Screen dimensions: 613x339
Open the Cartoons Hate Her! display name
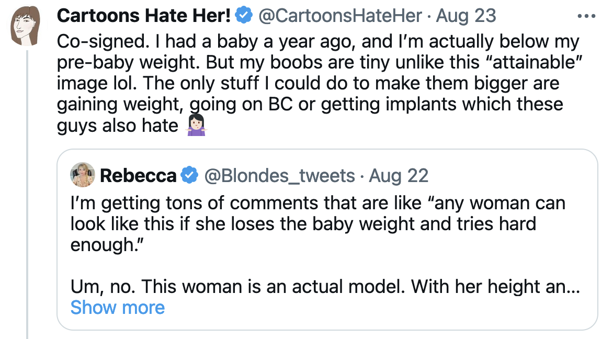[144, 16]
